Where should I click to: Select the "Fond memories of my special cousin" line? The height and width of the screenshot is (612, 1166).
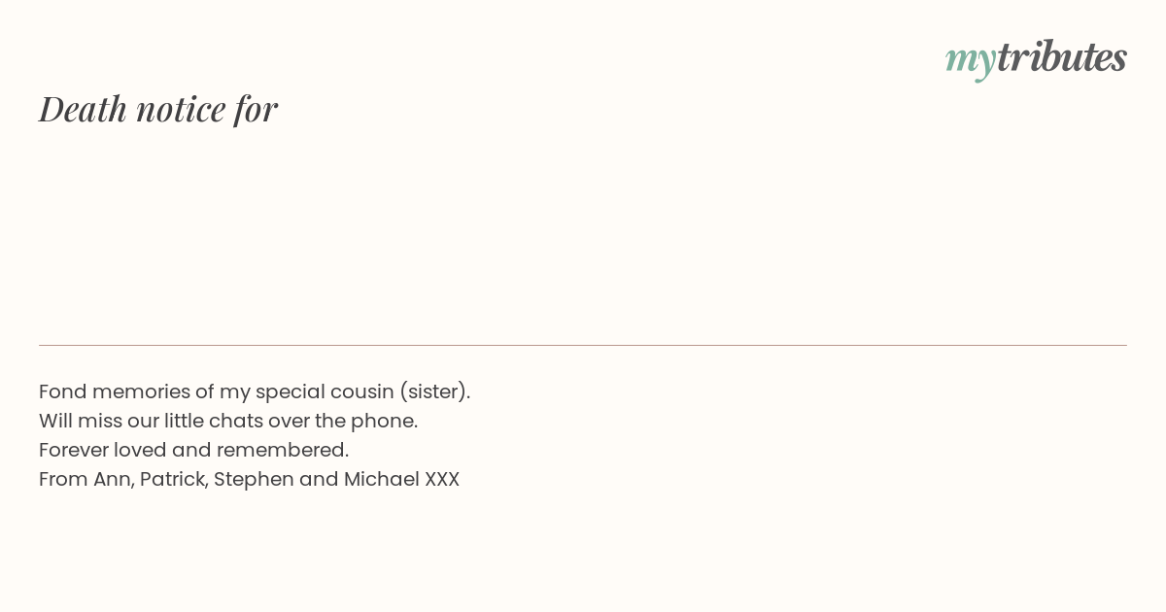(255, 391)
